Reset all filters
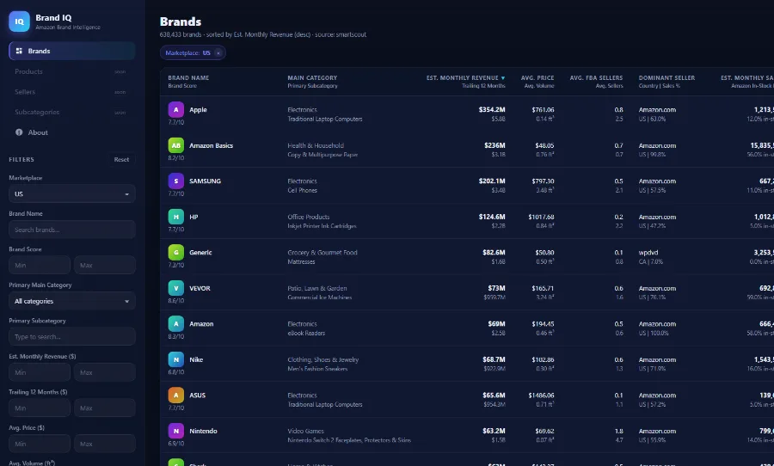The image size is (774, 466). [x=121, y=159]
